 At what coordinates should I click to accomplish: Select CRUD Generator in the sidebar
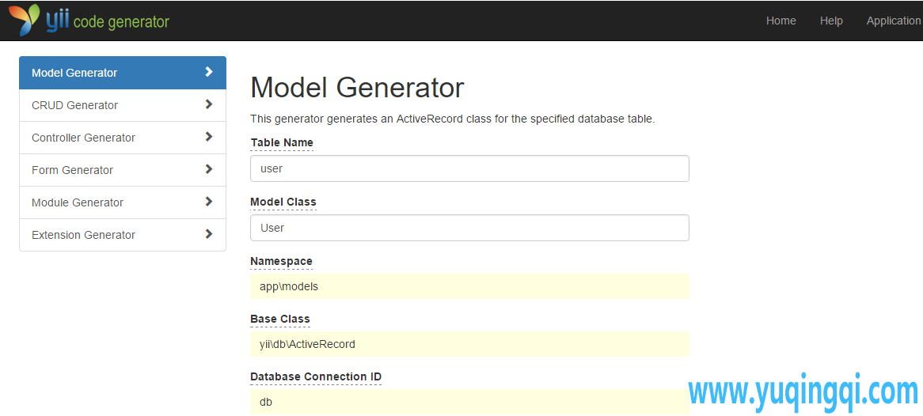point(75,105)
